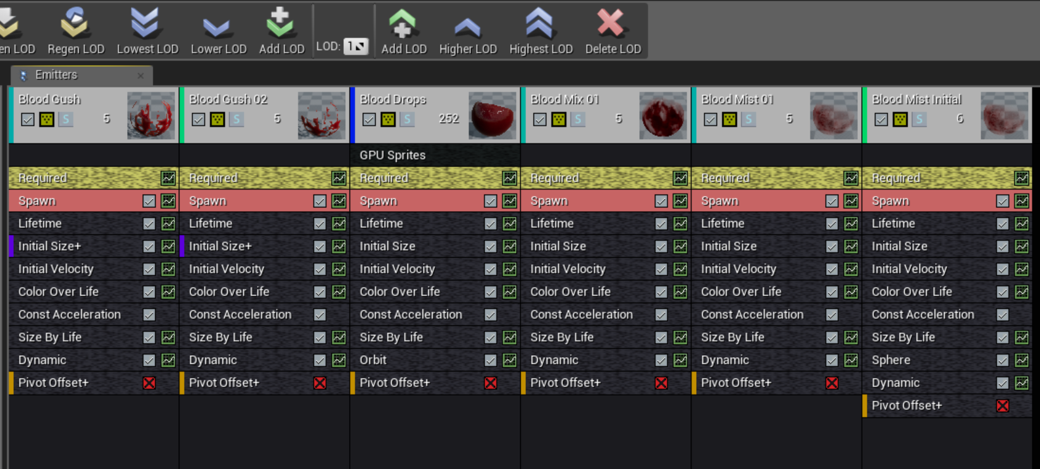The image size is (1040, 469).
Task: Select Blood Drops emitter thumbnail
Action: coord(492,116)
